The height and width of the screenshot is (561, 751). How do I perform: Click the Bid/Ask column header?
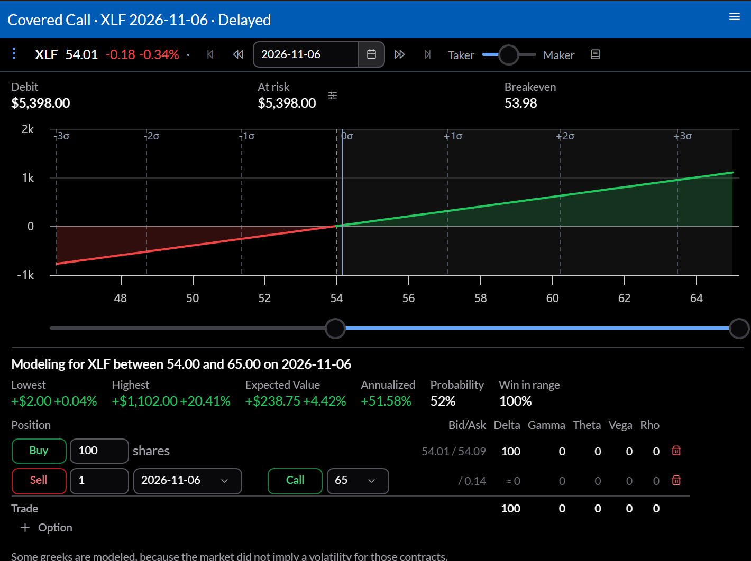pyautogui.click(x=467, y=425)
